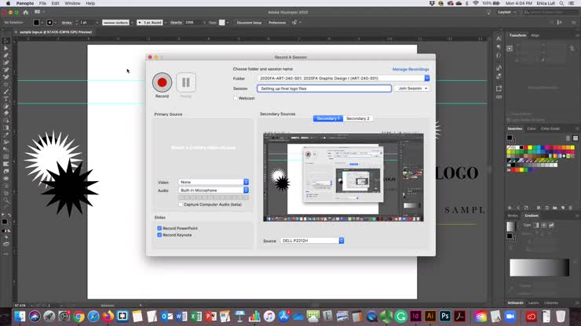The width and height of the screenshot is (581, 326).
Task: Open Adobe Acrobat from the dock
Action: tap(460, 317)
